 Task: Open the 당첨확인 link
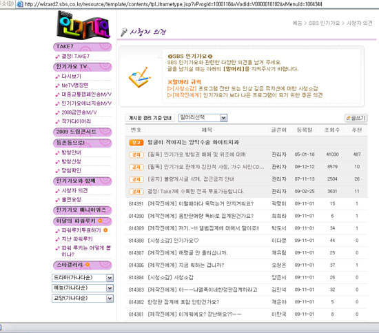tap(71, 170)
